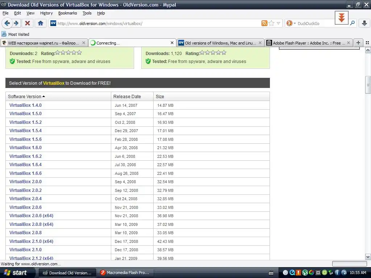Click the orange double-arrow download manager icon
Image resolution: width=371 pixels, height=278 pixels.
coord(341,18)
